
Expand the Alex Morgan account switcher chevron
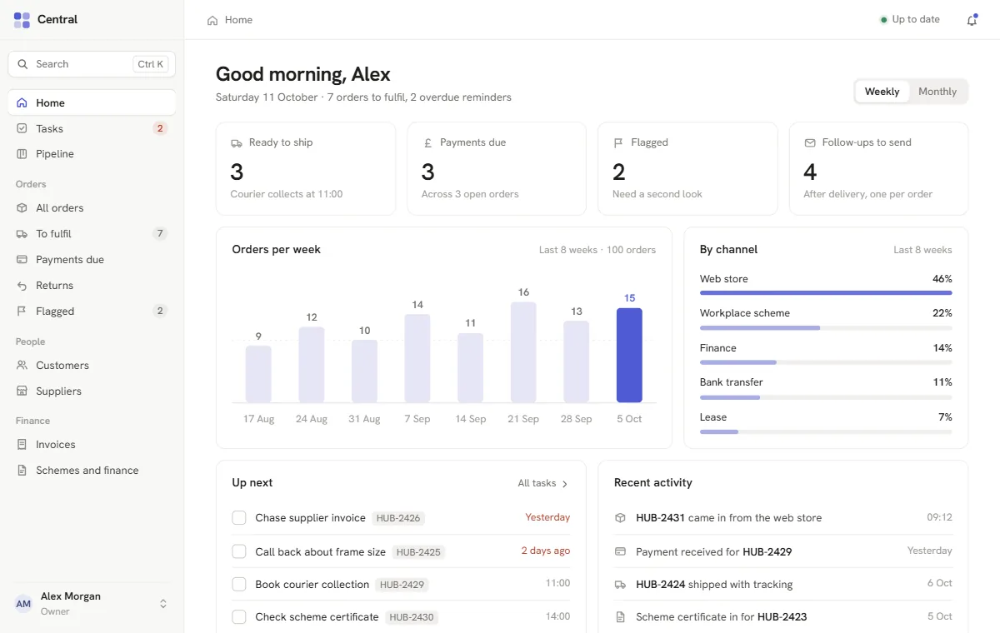163,604
